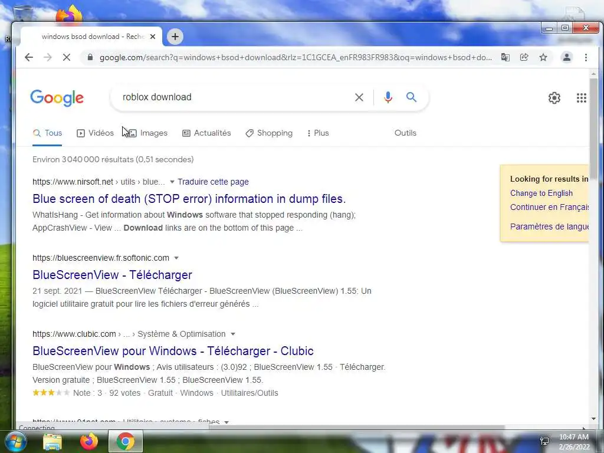Expand softonic.com result dropdown arrow

tap(176, 258)
